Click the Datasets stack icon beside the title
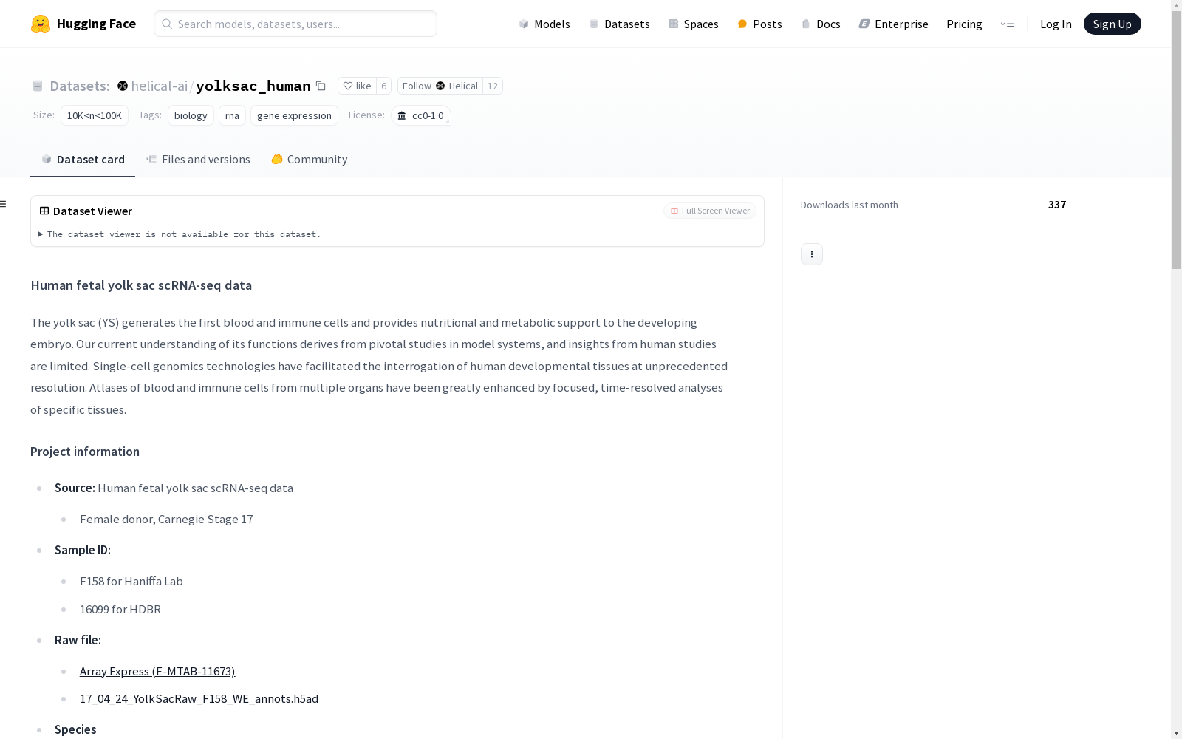 click(38, 86)
